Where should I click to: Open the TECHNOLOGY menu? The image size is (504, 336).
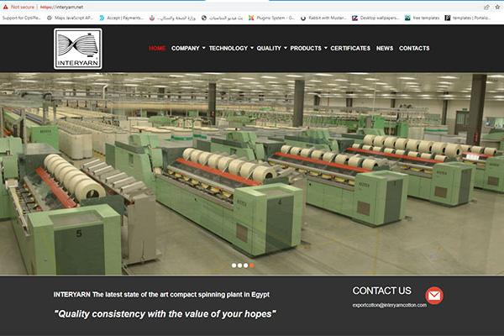(228, 48)
